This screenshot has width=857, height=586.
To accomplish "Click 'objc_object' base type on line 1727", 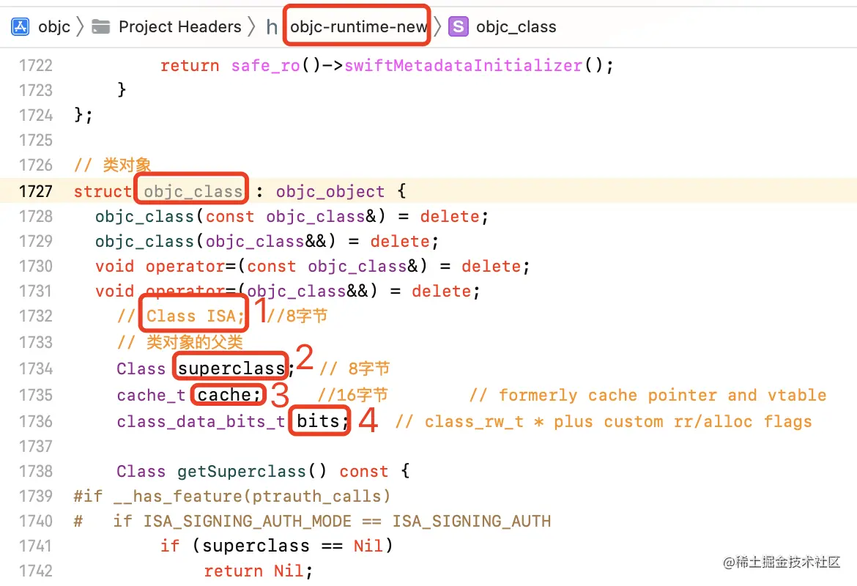I will (x=330, y=192).
